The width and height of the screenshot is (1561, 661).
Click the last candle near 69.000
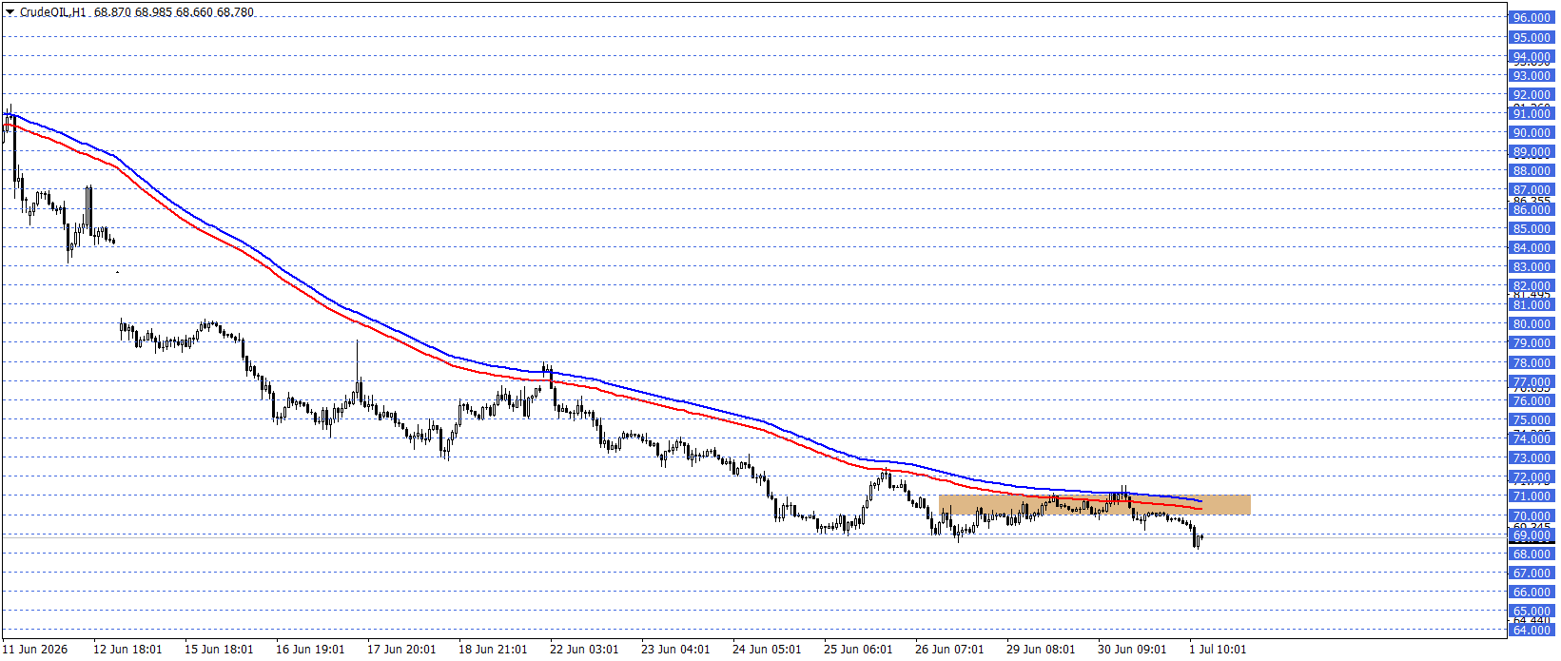1202,537
